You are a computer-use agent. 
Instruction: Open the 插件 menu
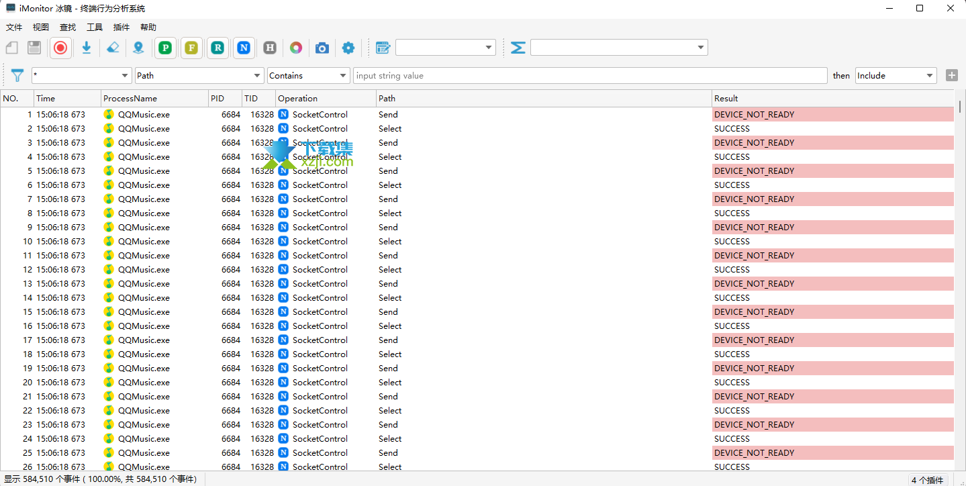pyautogui.click(x=122, y=28)
